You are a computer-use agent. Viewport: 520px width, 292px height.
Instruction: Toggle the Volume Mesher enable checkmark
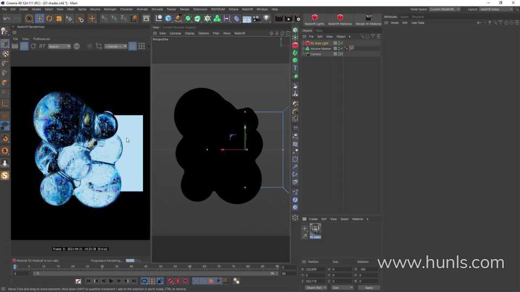pyautogui.click(x=341, y=49)
